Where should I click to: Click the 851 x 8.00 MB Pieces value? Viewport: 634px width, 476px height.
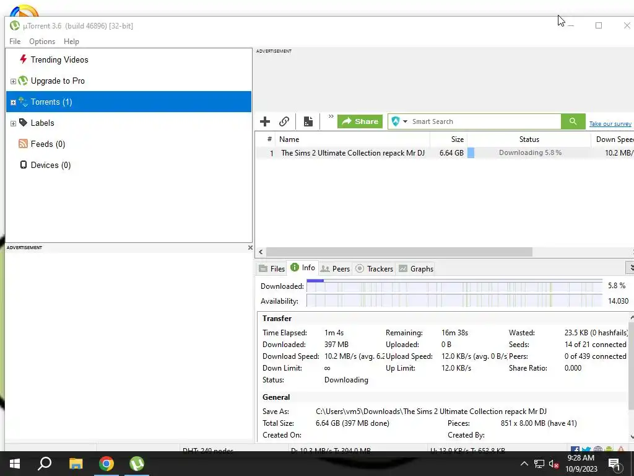click(539, 423)
